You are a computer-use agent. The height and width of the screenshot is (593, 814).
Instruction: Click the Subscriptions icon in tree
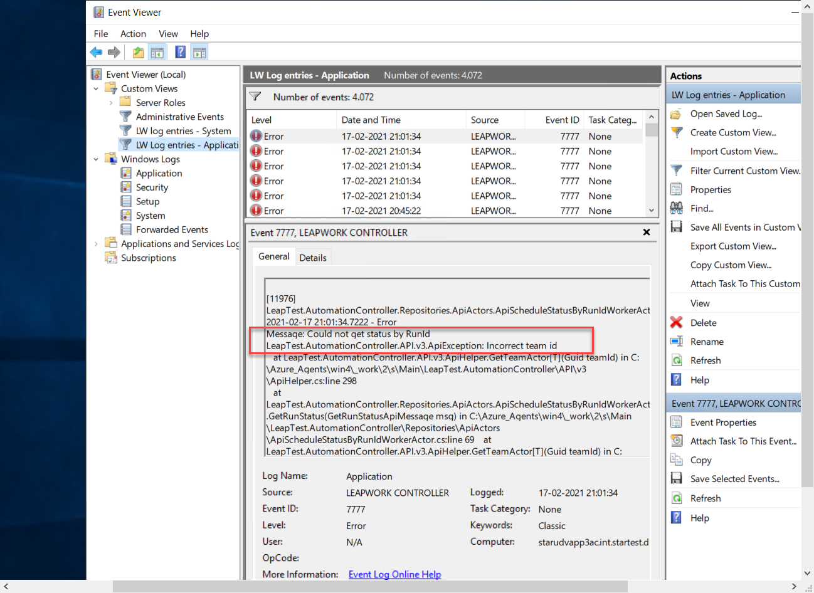pos(111,258)
